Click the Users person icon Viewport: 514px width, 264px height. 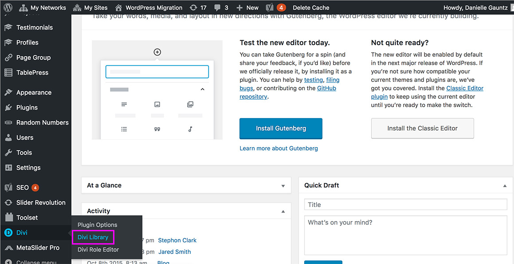(8, 138)
